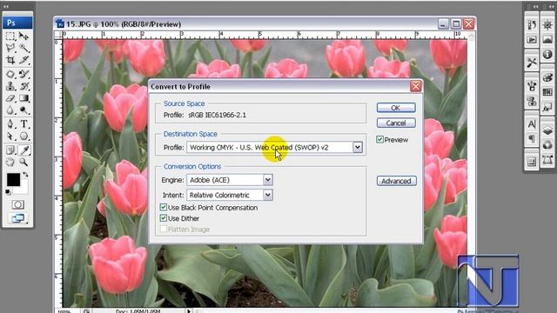Select the Notes tool
557x313 pixels.
(x=10, y=150)
